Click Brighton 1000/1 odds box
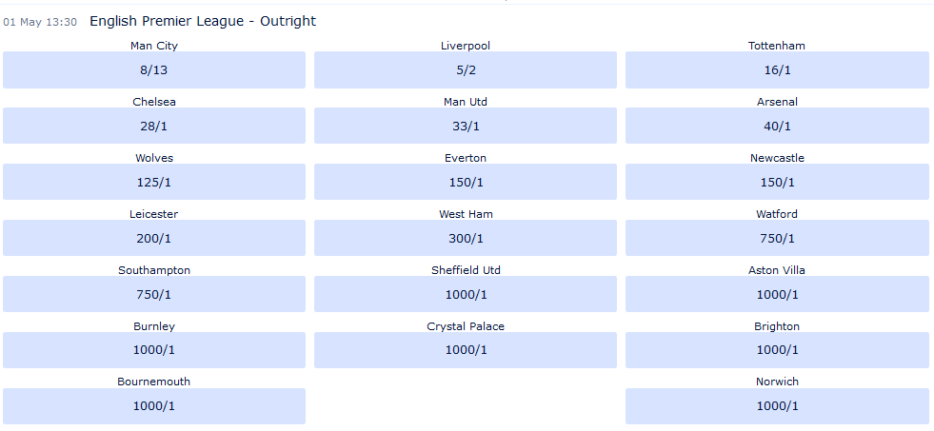The image size is (934, 431). (x=777, y=350)
